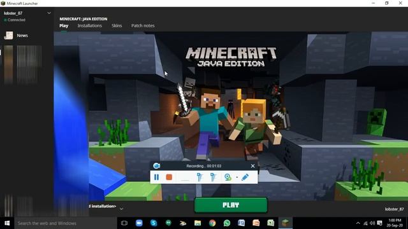Select the pencil annotation tool in recorder

point(245,177)
